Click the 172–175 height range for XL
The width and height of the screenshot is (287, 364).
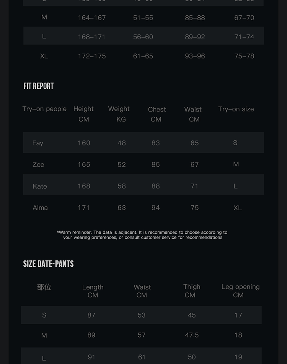pyautogui.click(x=92, y=56)
